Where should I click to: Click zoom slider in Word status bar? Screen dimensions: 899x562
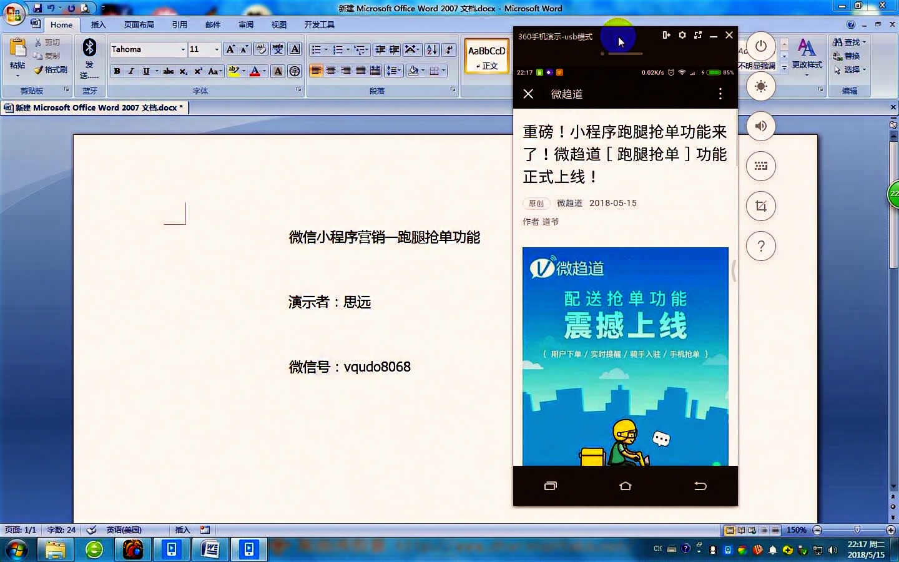click(857, 530)
